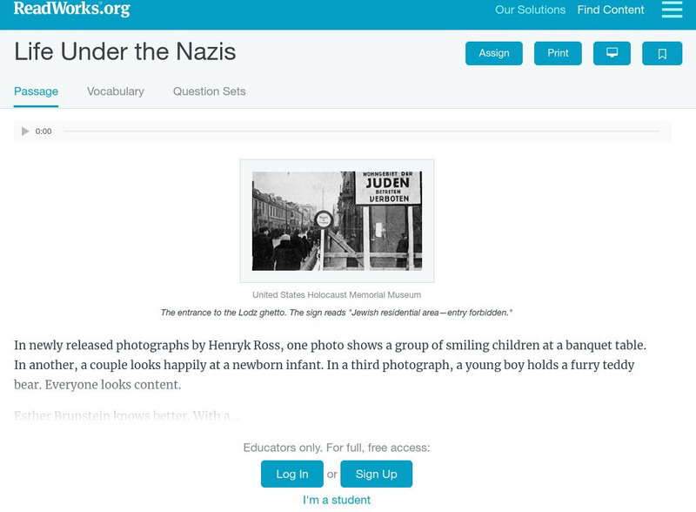Click the ReadWorks.org logo
This screenshot has height=512, width=696.
point(70,10)
